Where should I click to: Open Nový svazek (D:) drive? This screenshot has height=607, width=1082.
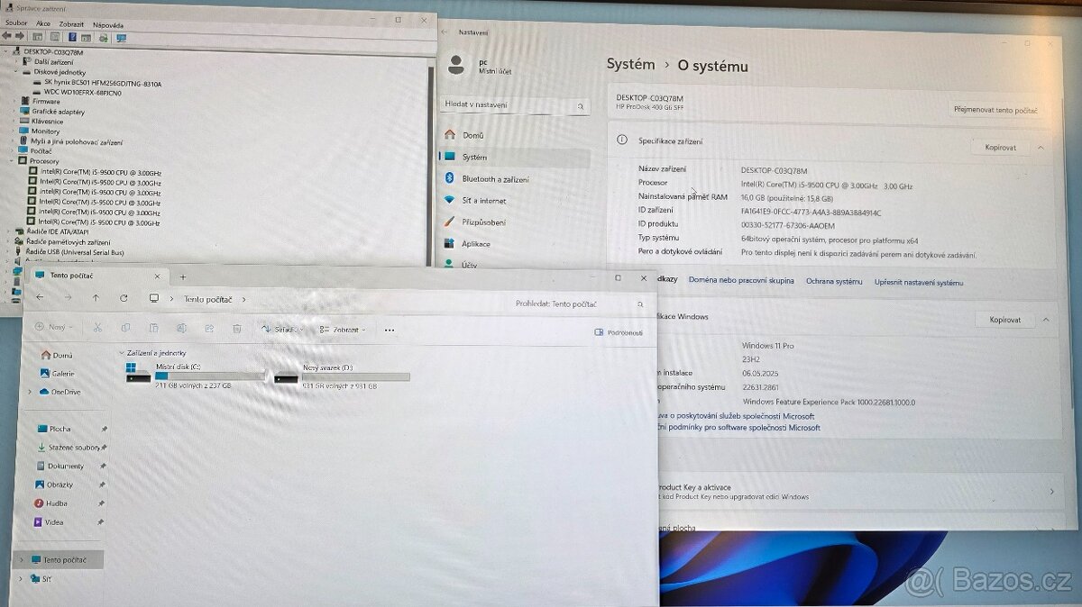tap(342, 376)
